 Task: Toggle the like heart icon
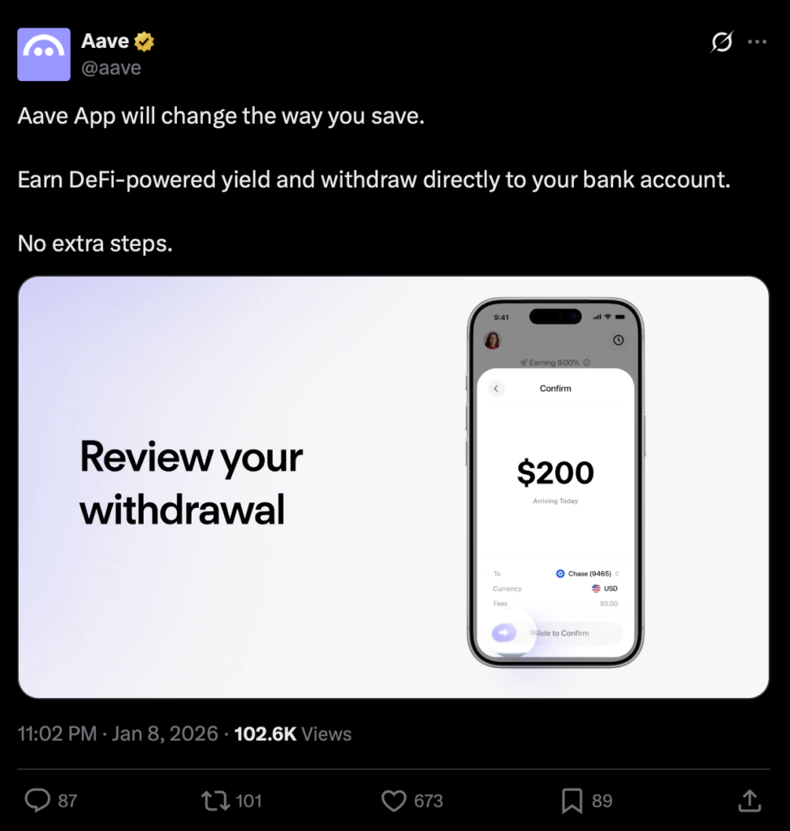394,800
